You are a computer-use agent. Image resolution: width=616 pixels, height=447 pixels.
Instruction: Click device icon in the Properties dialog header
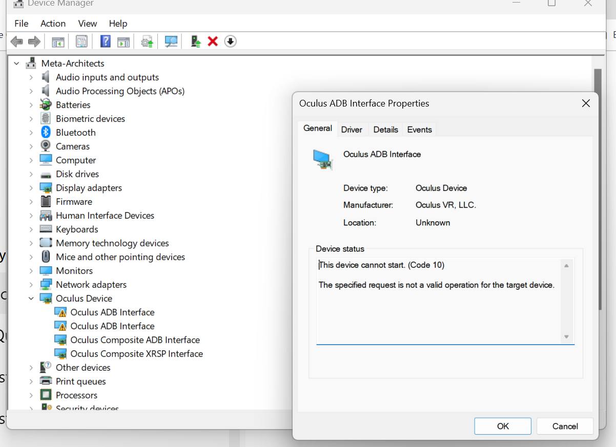323,159
